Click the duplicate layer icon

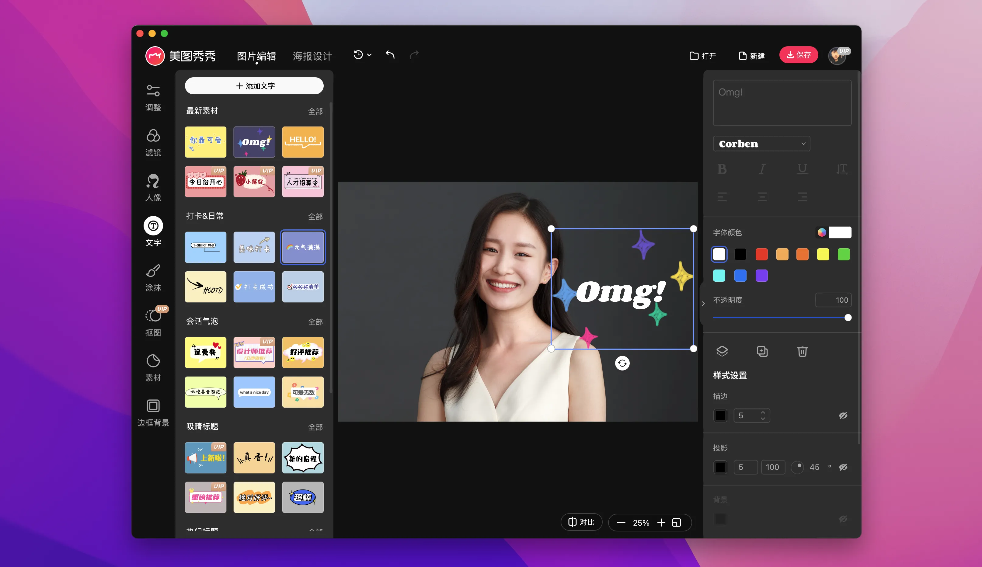pos(762,351)
